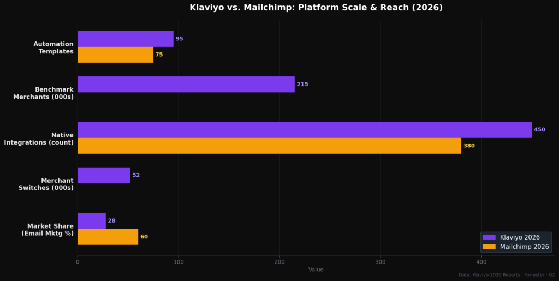Screen dimensions: 559x281
Task: Click the value label '75'
Action: click(x=159, y=55)
